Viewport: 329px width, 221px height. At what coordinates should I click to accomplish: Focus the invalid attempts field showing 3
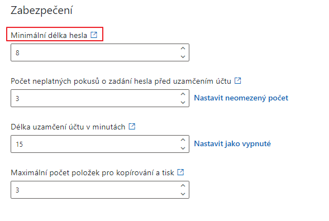[x=100, y=98]
